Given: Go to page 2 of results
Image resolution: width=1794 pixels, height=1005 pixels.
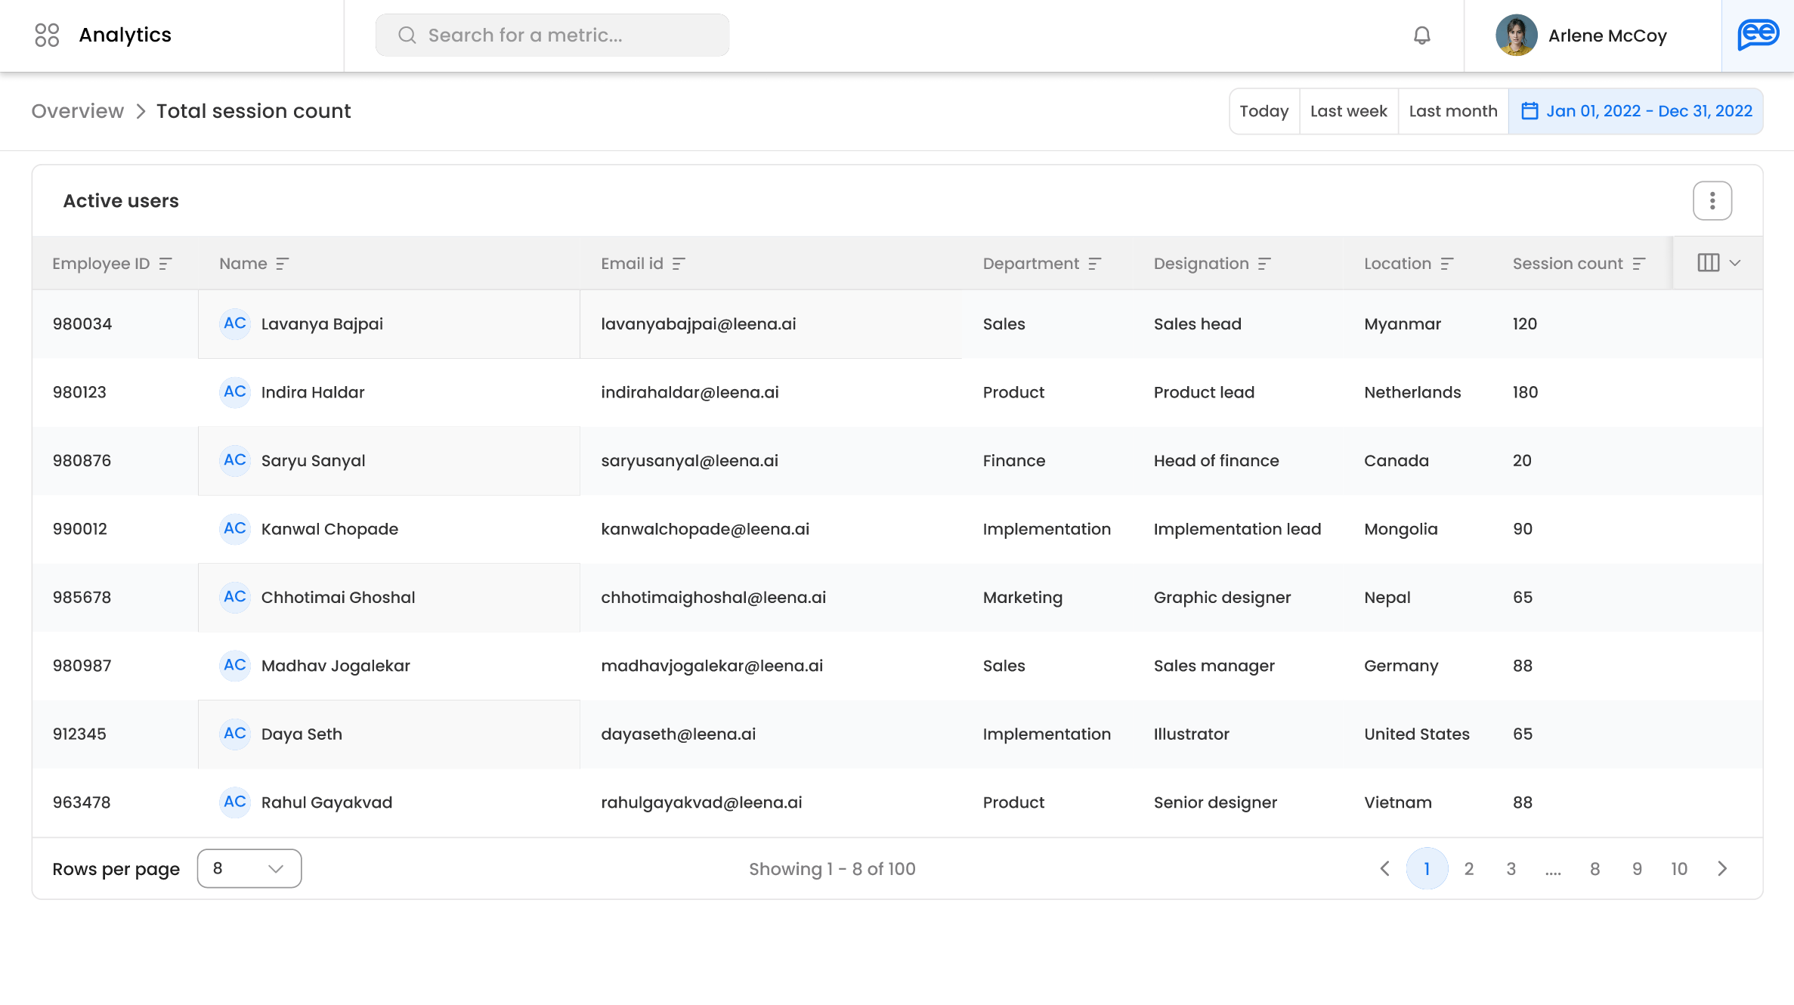Looking at the screenshot, I should (1469, 868).
